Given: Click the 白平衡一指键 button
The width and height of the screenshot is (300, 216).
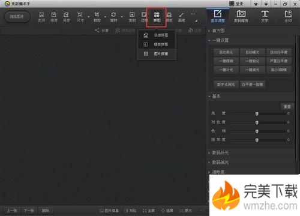Looking at the screenshot, I should 253,85.
